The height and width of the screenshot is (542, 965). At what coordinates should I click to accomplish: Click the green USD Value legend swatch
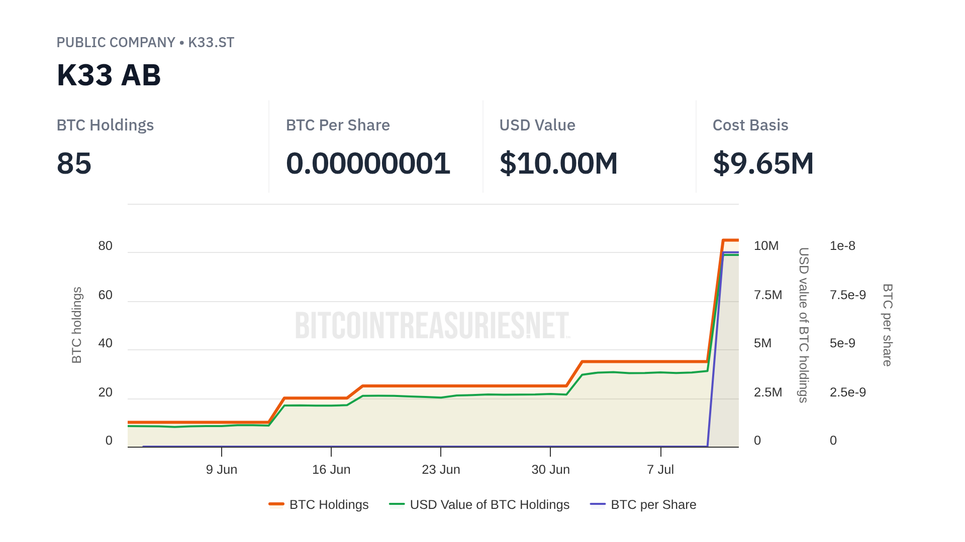pos(397,504)
